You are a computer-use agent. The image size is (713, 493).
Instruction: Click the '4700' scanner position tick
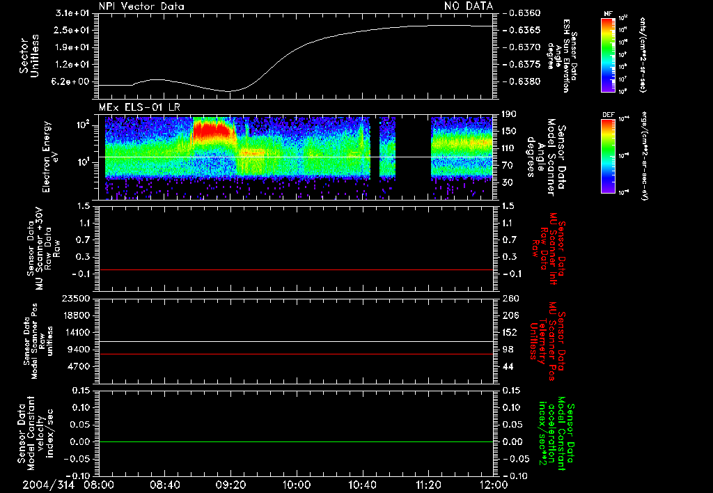click(78, 366)
